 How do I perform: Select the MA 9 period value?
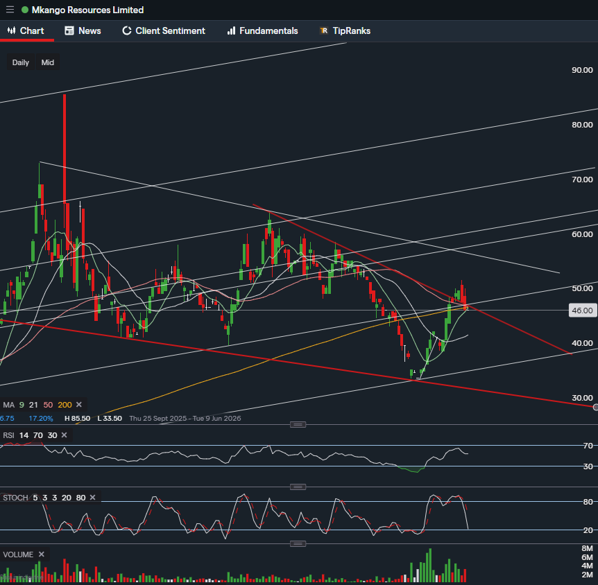click(x=22, y=405)
